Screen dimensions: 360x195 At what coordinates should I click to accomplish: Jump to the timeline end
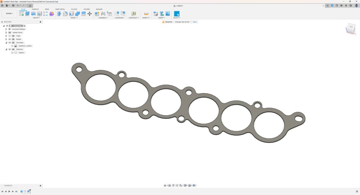16,191
